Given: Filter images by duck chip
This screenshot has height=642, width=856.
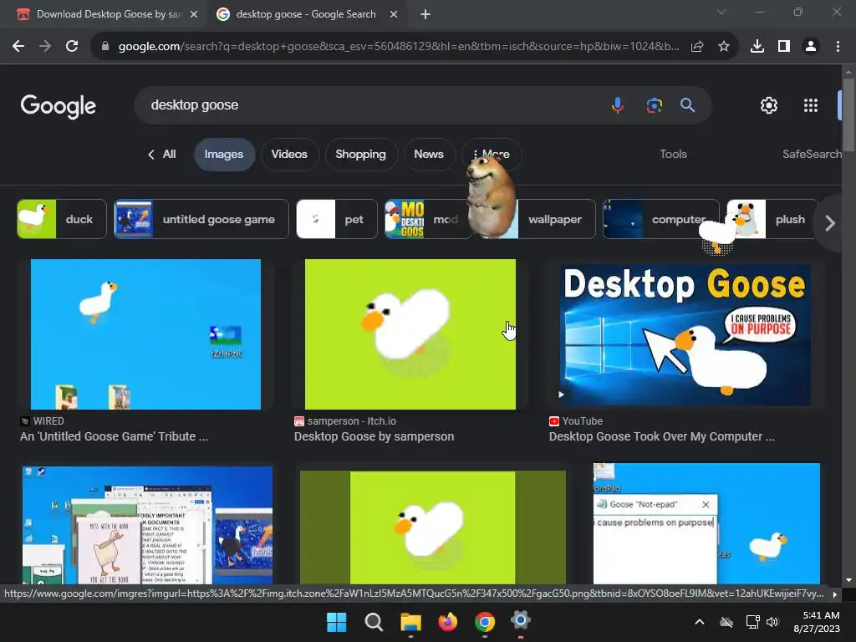Looking at the screenshot, I should tap(62, 220).
